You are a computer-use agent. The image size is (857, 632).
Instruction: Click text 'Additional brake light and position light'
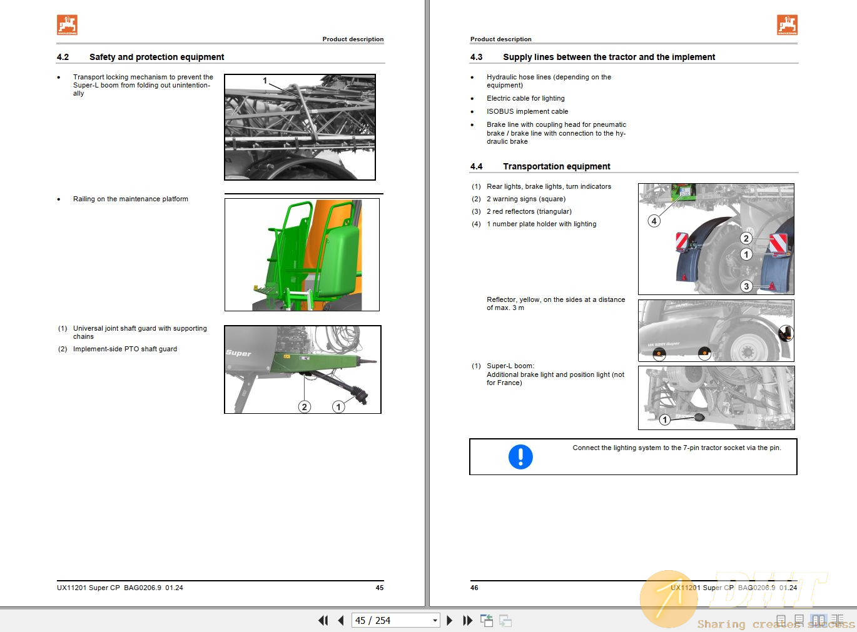pyautogui.click(x=549, y=374)
